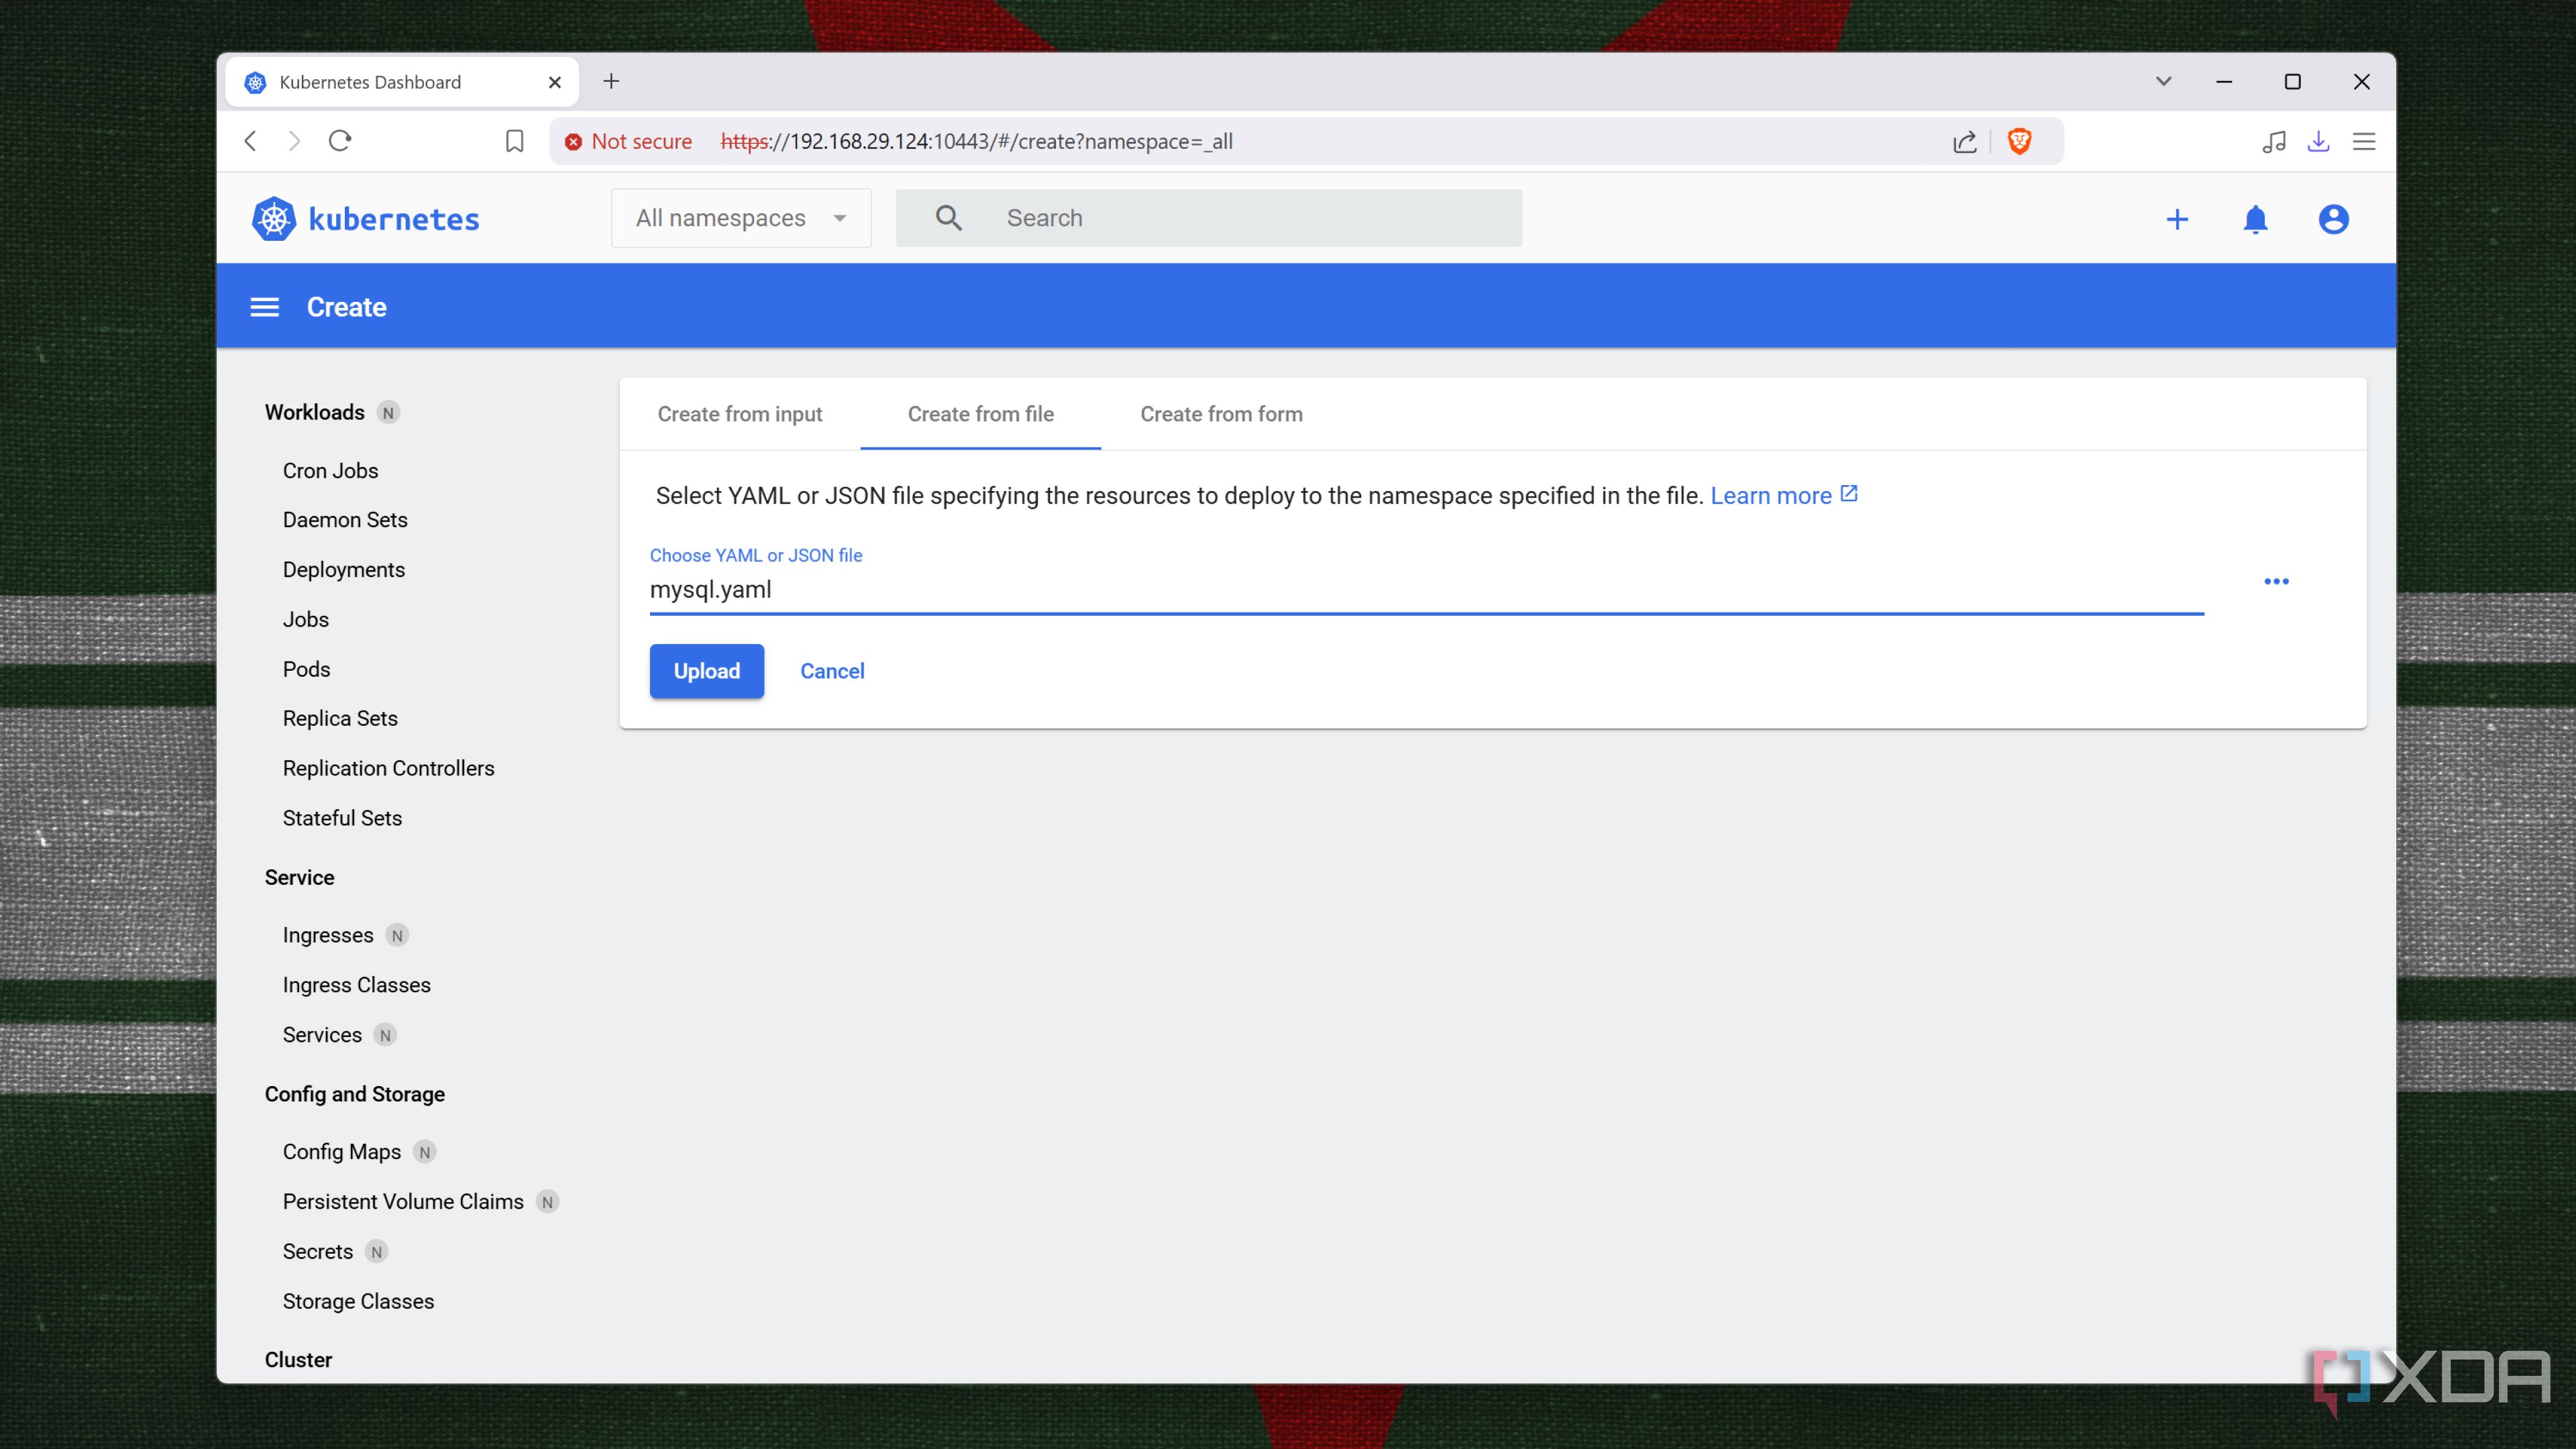Screen dimensions: 2576x1449
Task: Open Deployments in sidebar
Action: tap(344, 570)
